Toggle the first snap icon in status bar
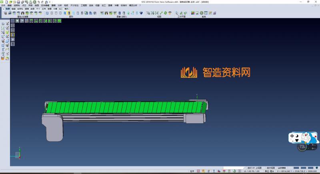Viewport: 320px width, 174px height. [198, 171]
